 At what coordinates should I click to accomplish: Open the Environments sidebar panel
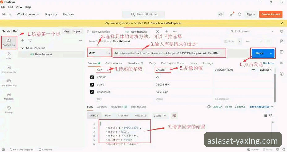[x=9, y=69]
